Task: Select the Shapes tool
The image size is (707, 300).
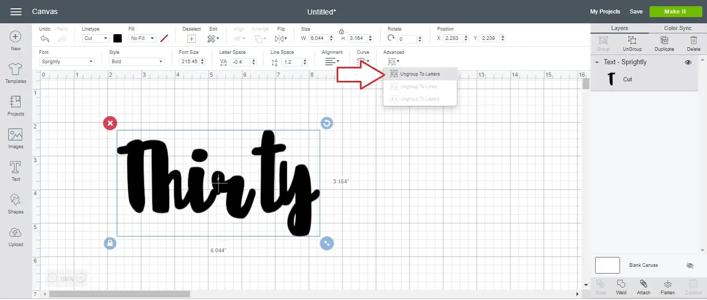Action: (x=16, y=203)
